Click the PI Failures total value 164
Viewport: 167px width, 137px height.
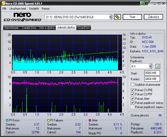click(78, 132)
